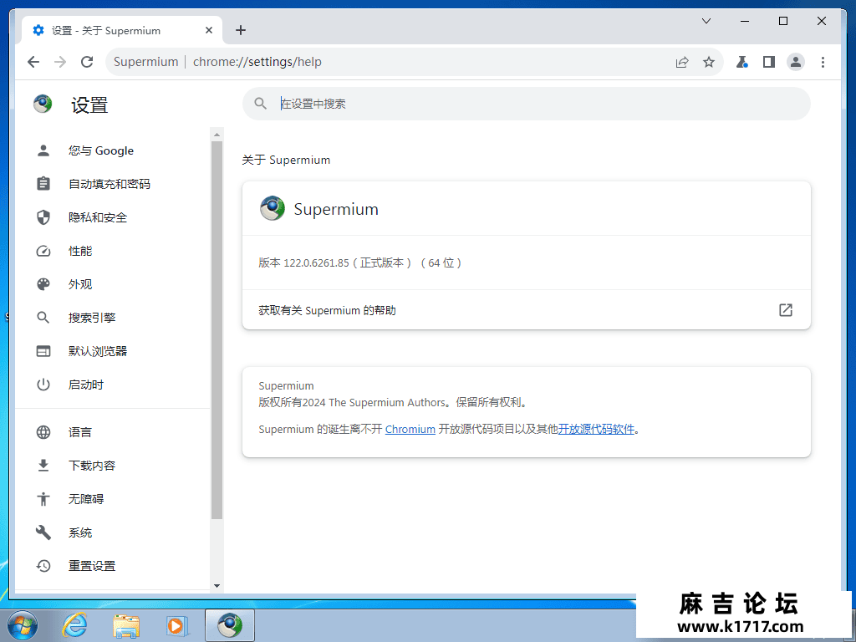856x642 pixels.
Task: Open Windows Media Player on taskbar
Action: click(177, 625)
